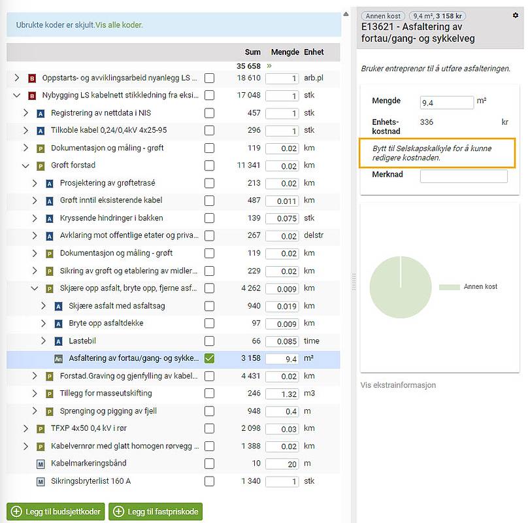The height and width of the screenshot is (523, 528).
Task: Click P icon of TFXP 4x50 row
Action: pyautogui.click(x=41, y=429)
